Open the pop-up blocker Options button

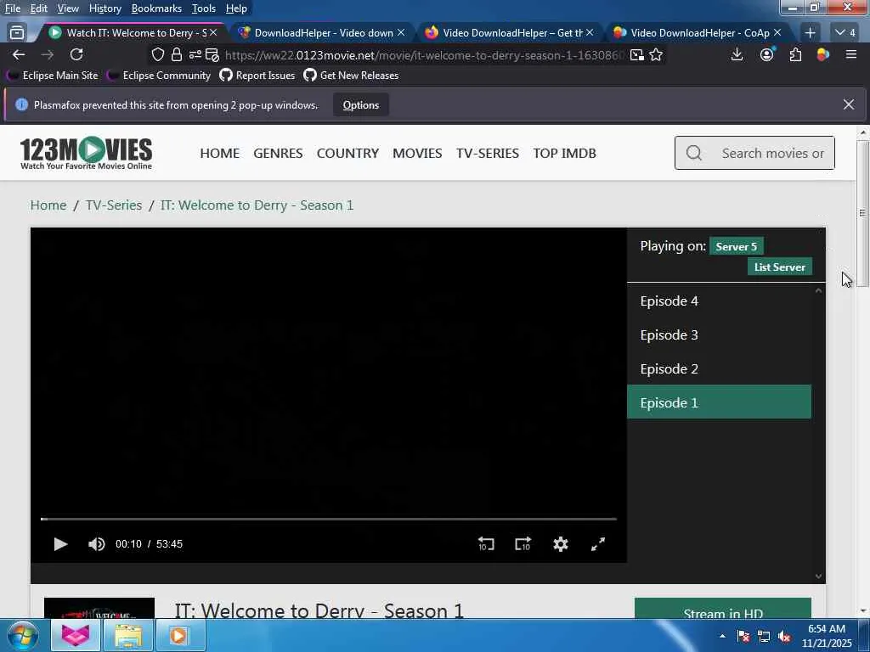(x=360, y=104)
